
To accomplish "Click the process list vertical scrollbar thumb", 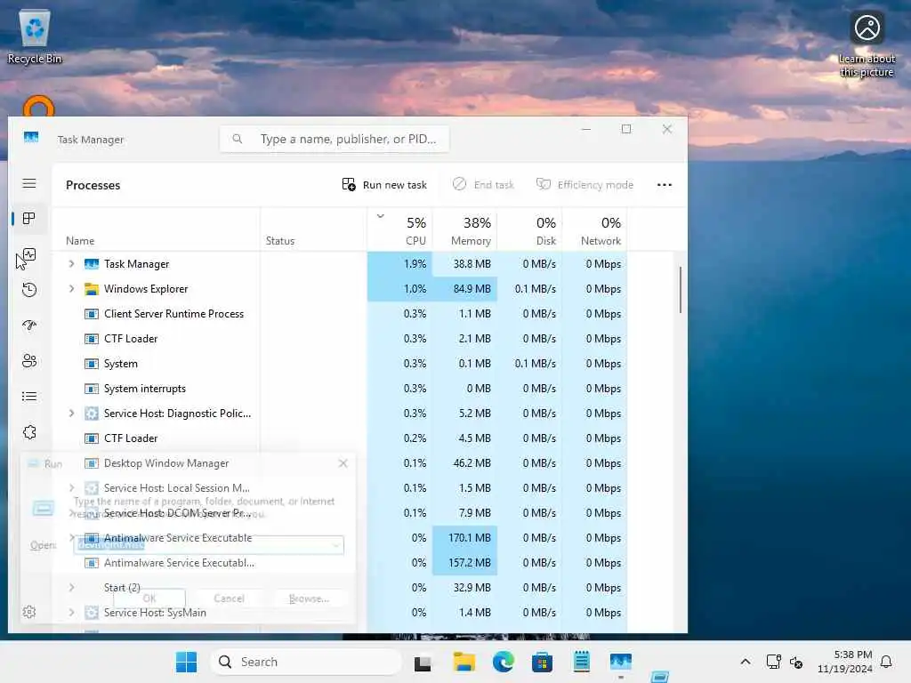I will pyautogui.click(x=680, y=290).
